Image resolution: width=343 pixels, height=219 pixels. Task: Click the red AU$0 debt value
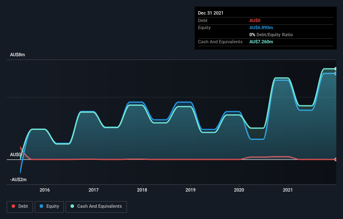(x=255, y=20)
